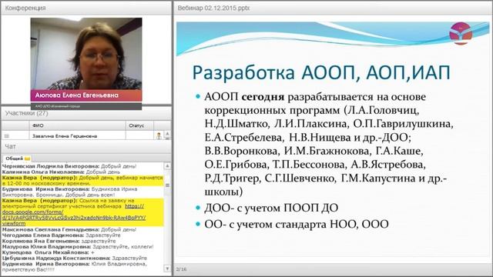Click the ДОО- с учетом ПООП ДО bullet
Image resolution: width=493 pixels, height=277 pixels.
271,208
